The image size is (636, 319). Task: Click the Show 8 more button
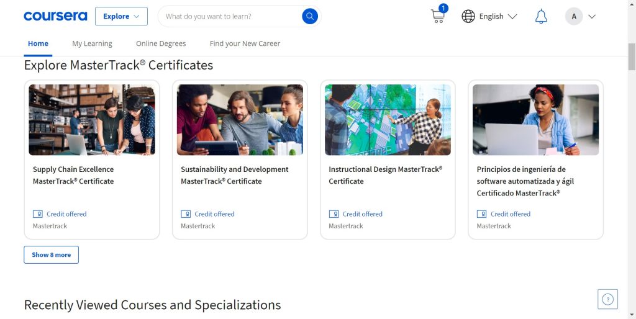(51, 254)
